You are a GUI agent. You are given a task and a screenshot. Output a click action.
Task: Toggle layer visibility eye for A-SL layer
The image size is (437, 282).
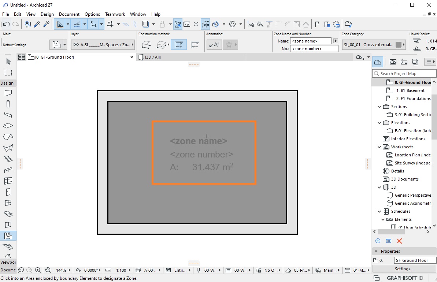(x=75, y=45)
